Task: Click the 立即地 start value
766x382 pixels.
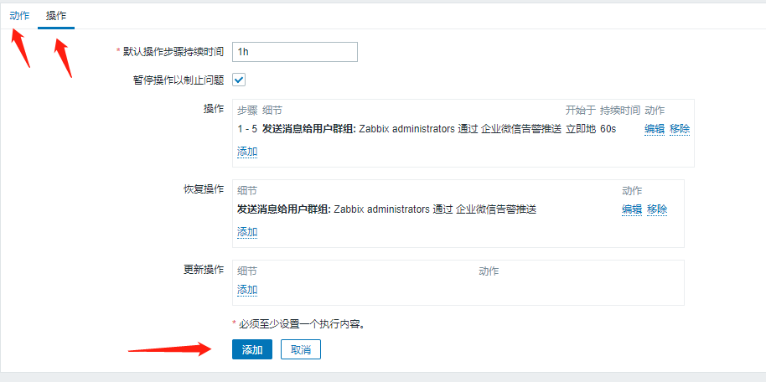Action: [x=581, y=129]
